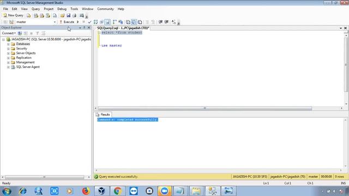Open Google Chrome from the taskbar
The width and height of the screenshot is (349, 196).
tap(118, 191)
